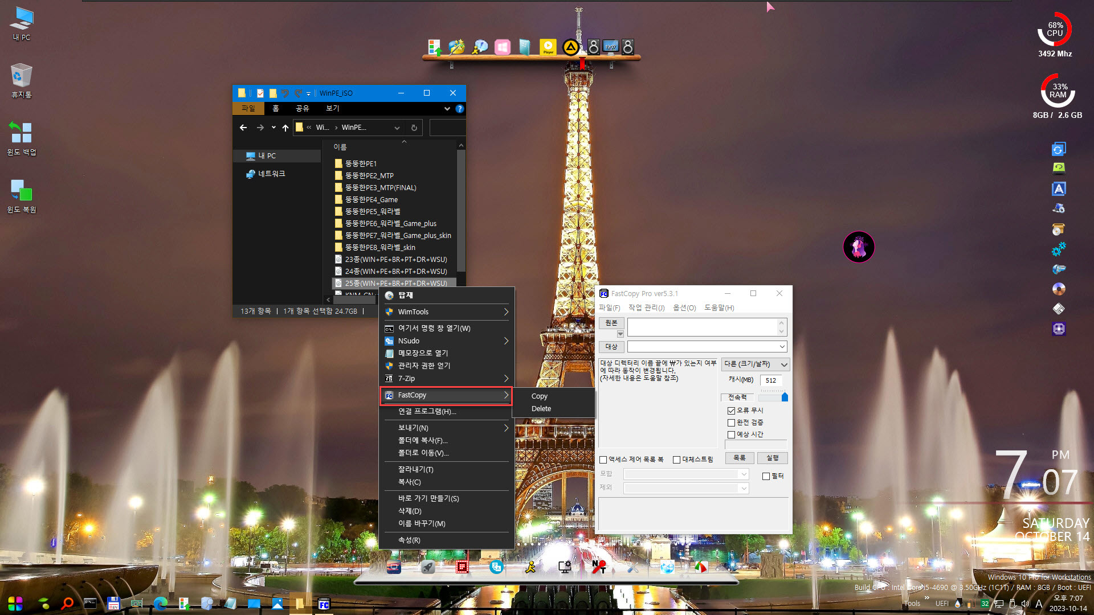Click the Explorer search box
The image size is (1094, 615).
(x=447, y=128)
